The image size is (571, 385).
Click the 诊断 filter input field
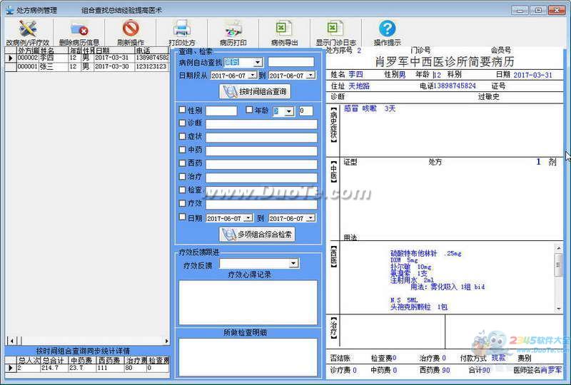coord(261,124)
